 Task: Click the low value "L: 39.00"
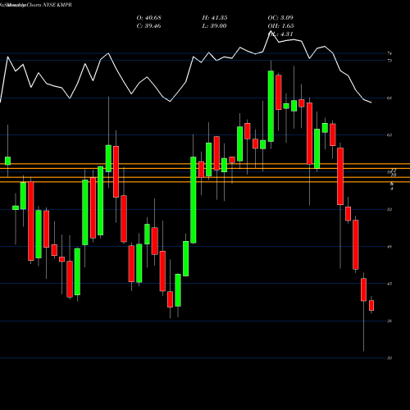click(x=214, y=26)
